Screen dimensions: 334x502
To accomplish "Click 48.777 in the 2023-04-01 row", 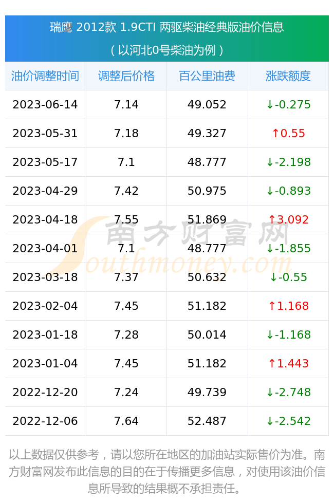I will point(207,249).
